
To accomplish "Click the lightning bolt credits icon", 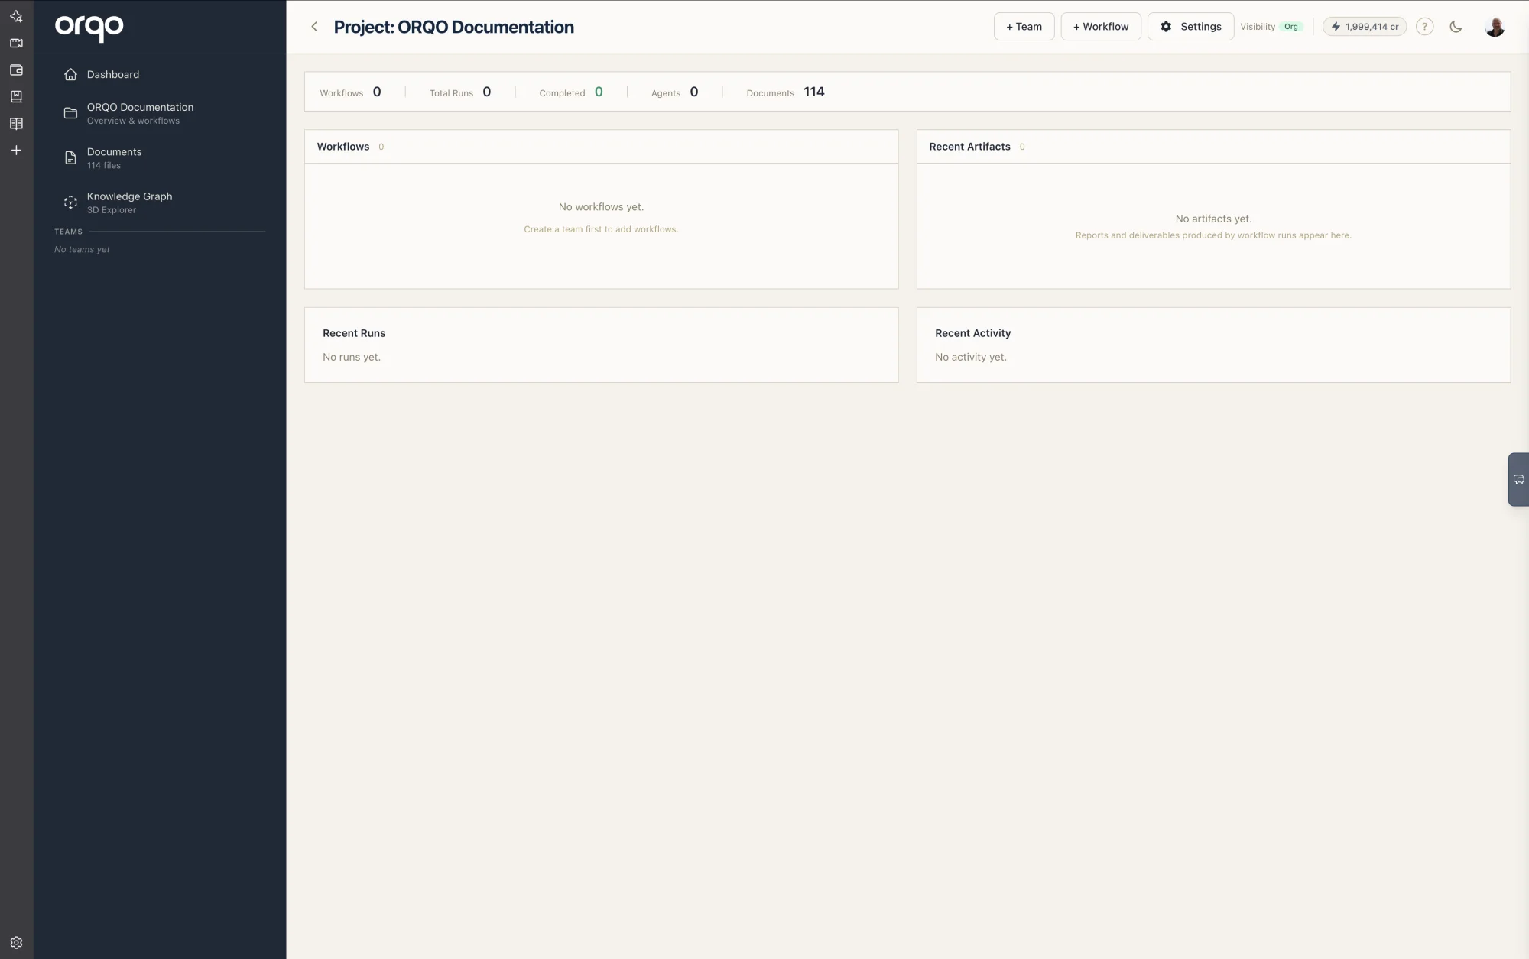I will coord(1336,27).
